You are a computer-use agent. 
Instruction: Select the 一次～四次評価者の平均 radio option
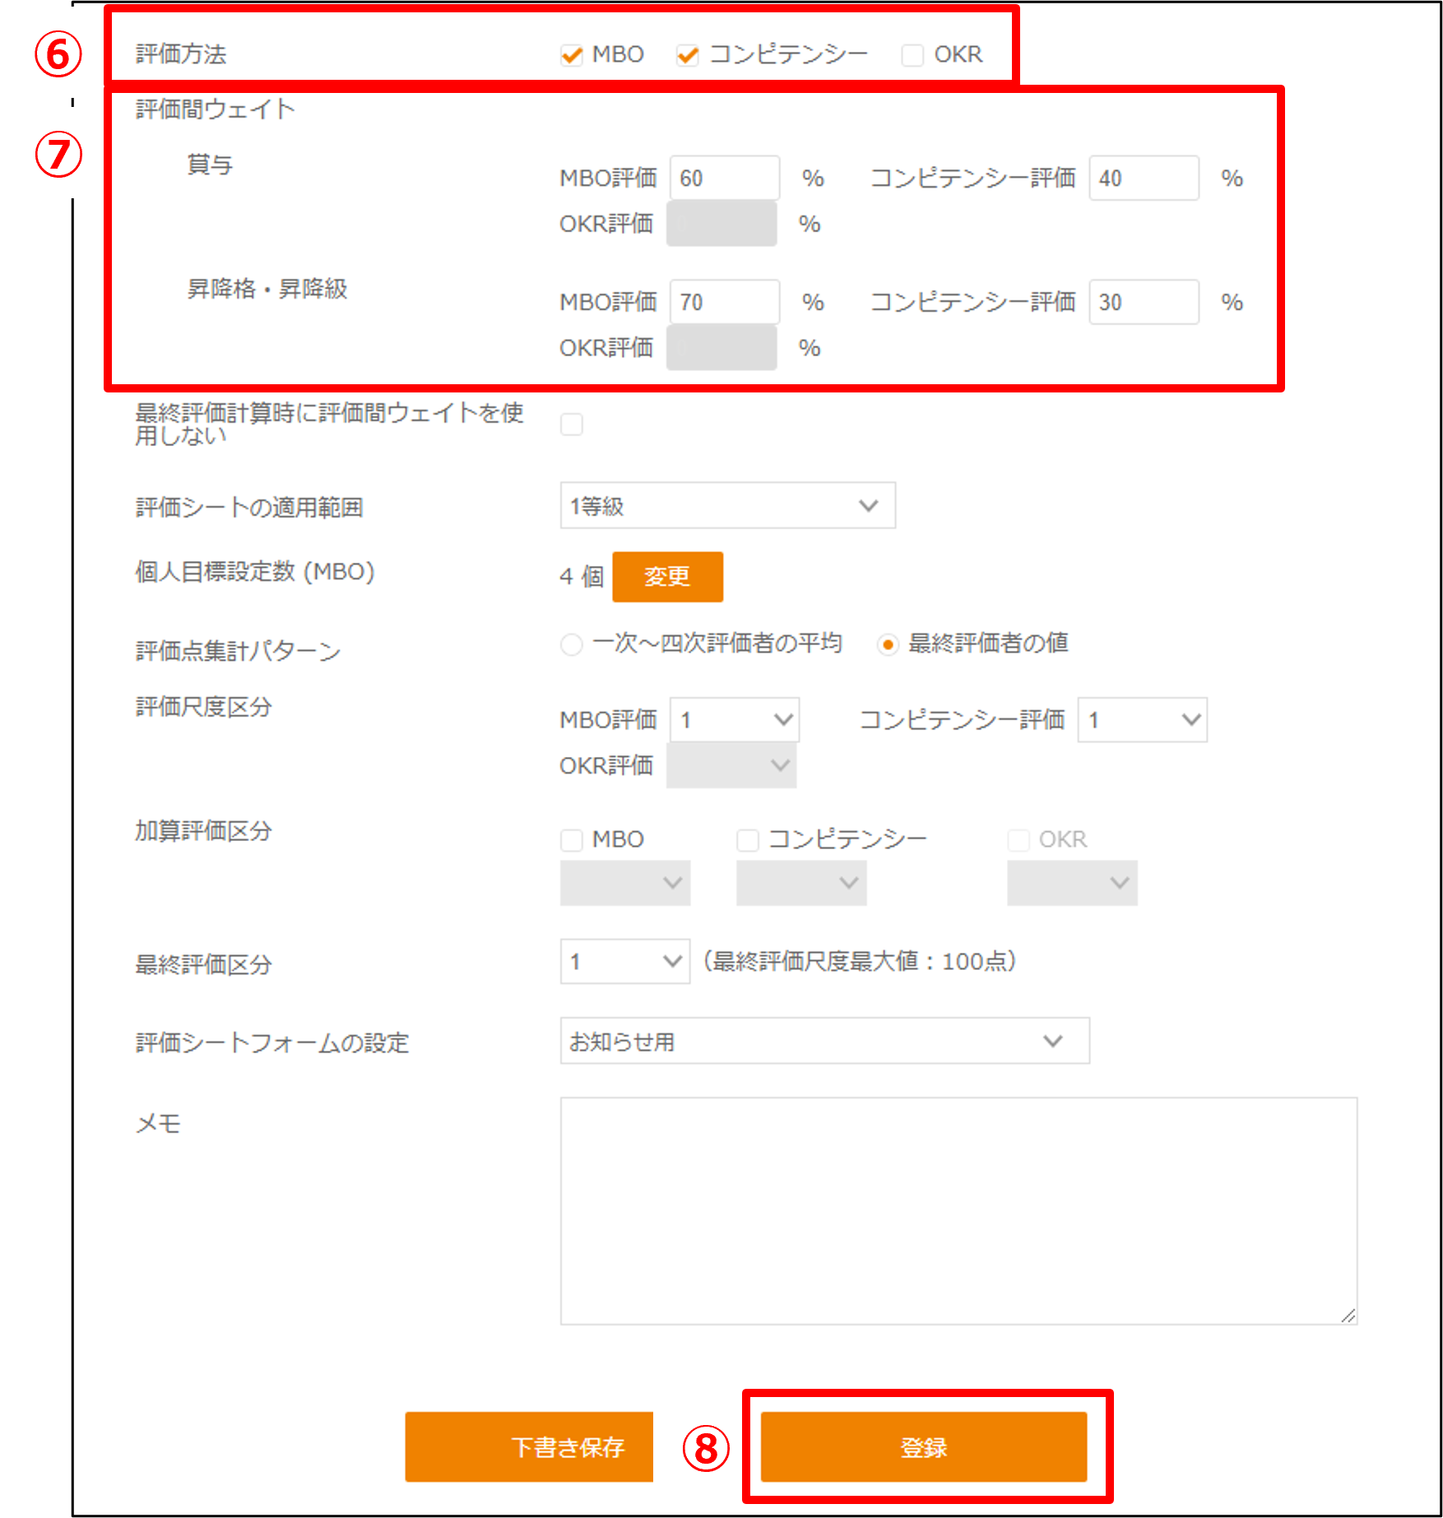[x=571, y=645]
